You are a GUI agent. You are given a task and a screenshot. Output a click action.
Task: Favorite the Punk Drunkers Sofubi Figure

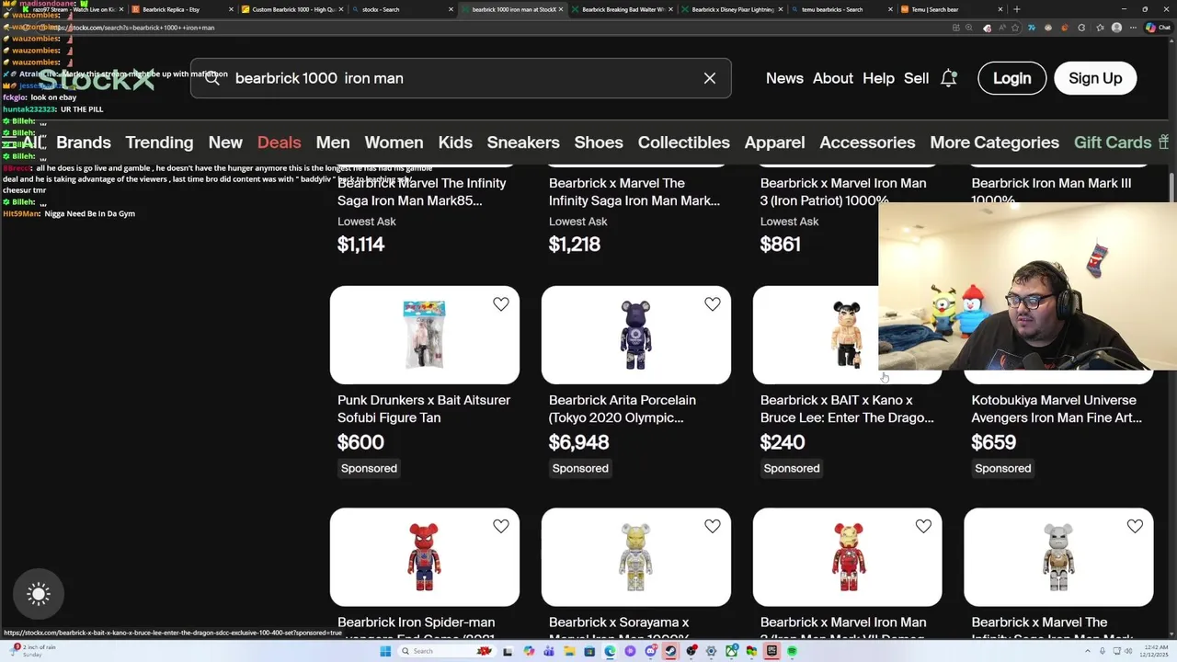click(x=501, y=304)
